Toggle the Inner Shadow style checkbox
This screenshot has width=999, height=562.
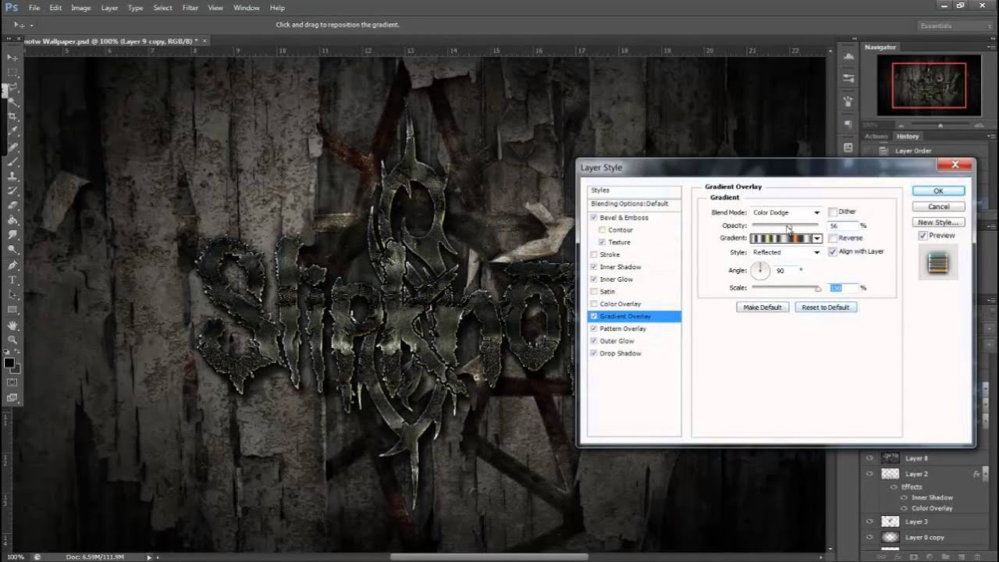point(595,267)
